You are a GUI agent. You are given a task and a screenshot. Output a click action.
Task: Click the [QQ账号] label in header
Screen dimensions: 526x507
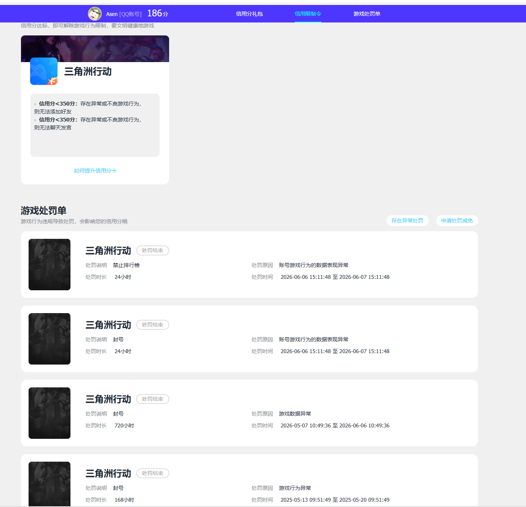point(130,14)
